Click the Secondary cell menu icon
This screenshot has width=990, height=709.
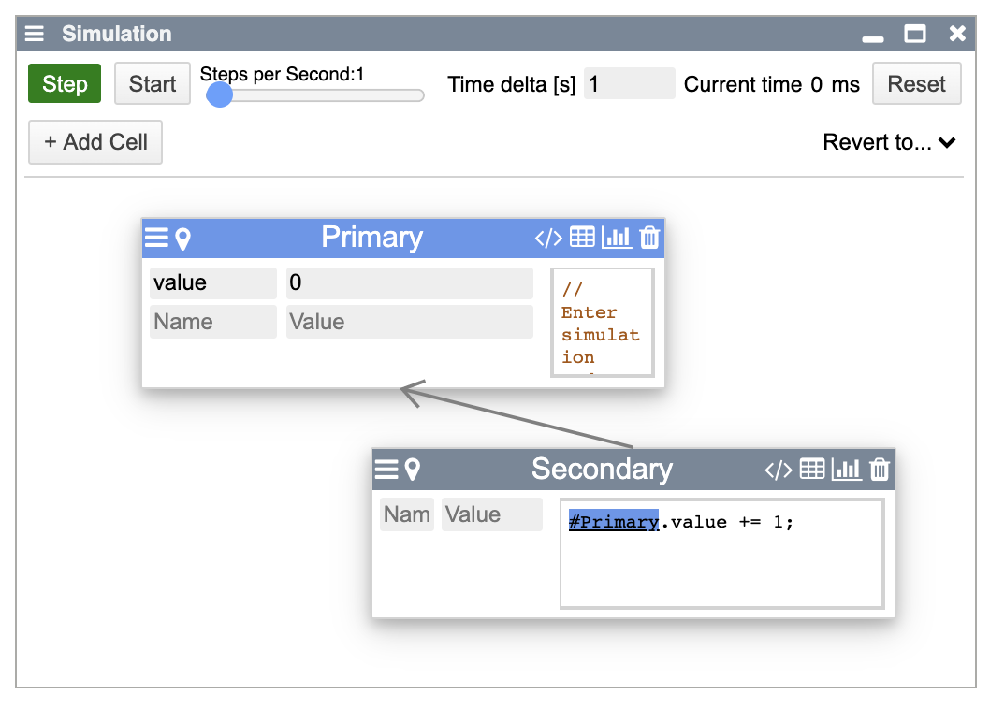[386, 470]
